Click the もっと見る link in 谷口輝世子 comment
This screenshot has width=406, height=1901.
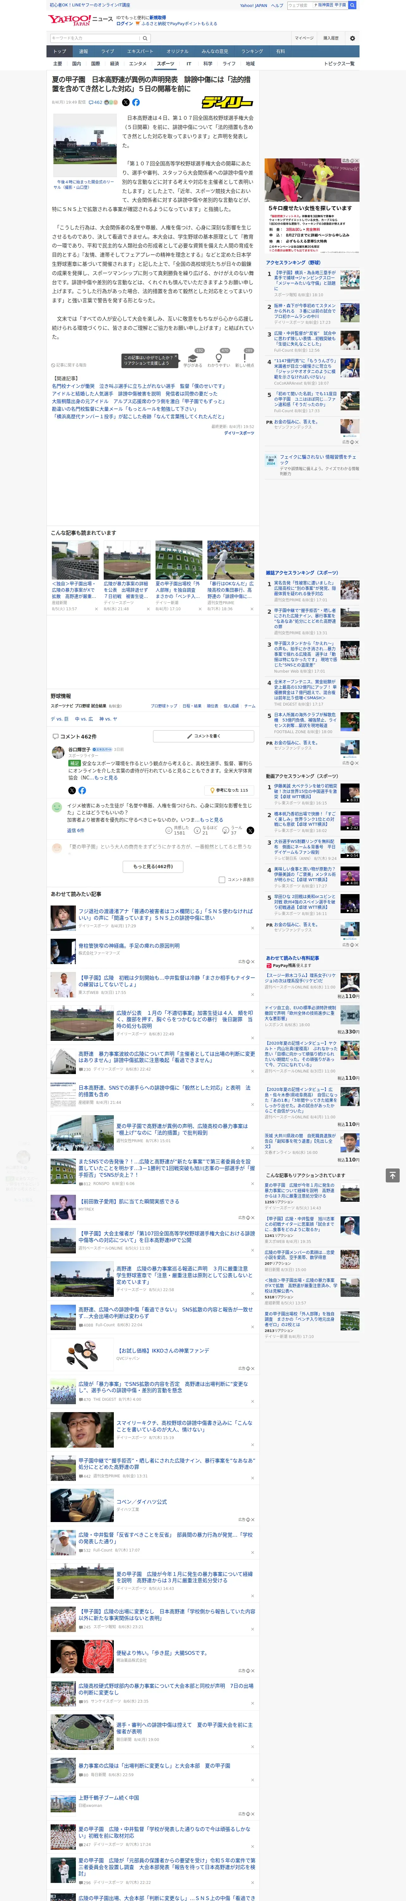pyautogui.click(x=106, y=777)
